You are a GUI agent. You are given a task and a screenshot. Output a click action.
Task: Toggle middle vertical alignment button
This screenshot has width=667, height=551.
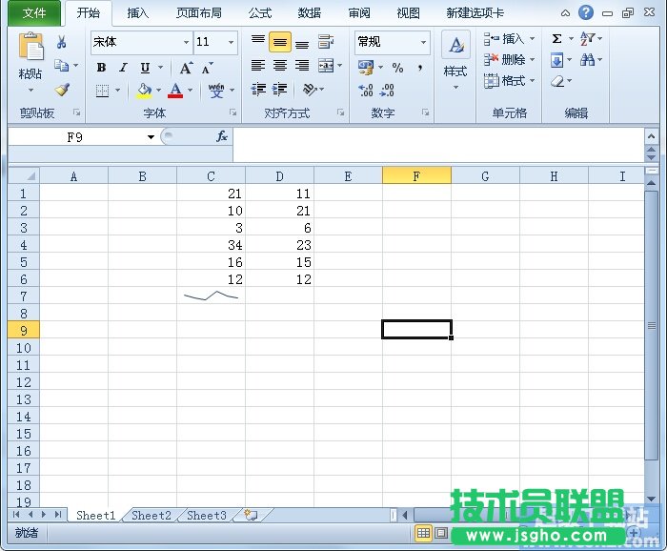[279, 42]
